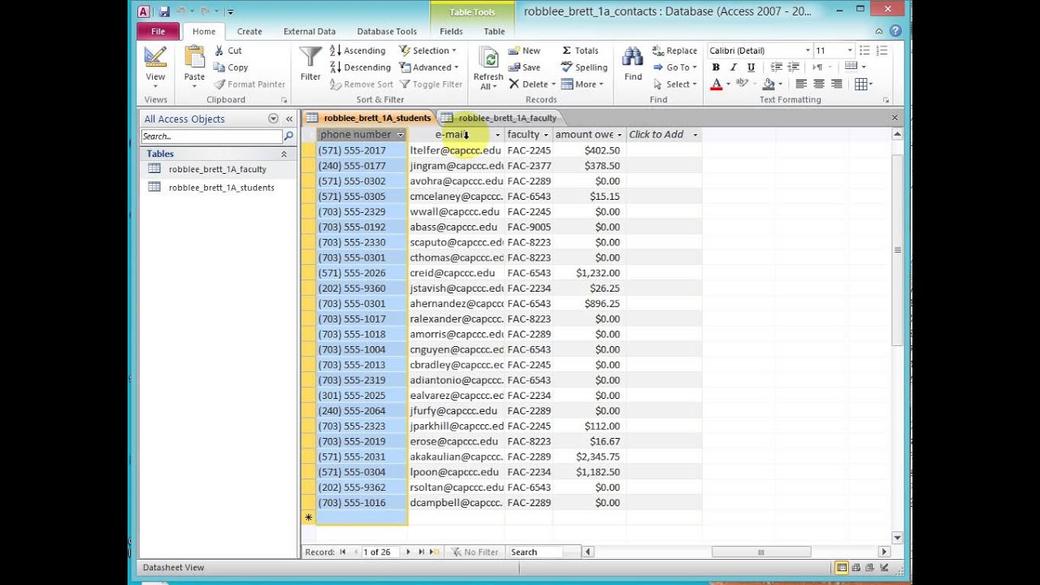Run Spelling check
The image size is (1040, 585).
[x=584, y=67]
